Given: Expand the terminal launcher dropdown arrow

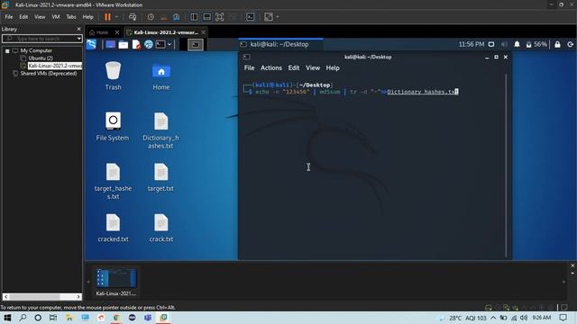Looking at the screenshot, I should 169,44.
